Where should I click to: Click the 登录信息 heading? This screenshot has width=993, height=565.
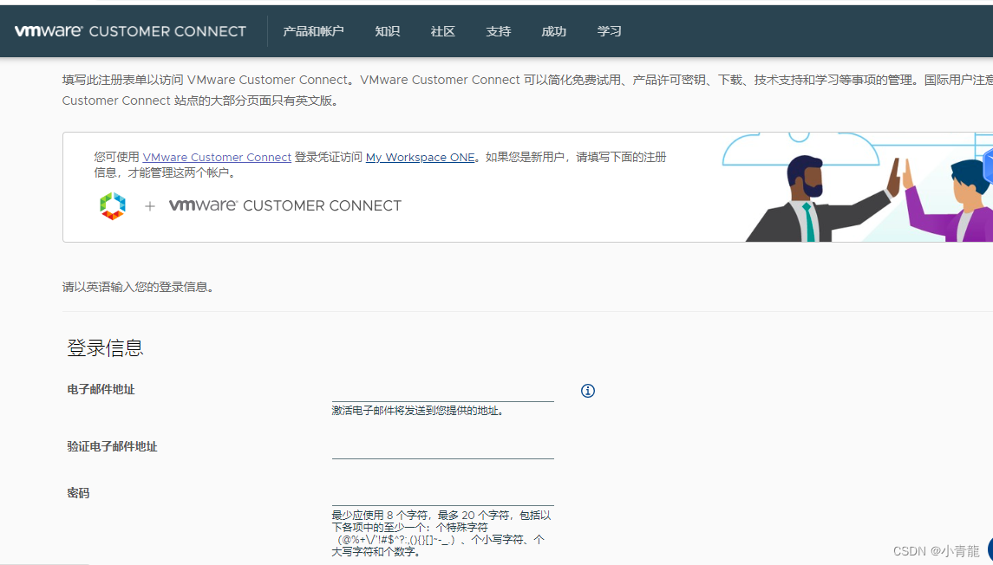(105, 347)
